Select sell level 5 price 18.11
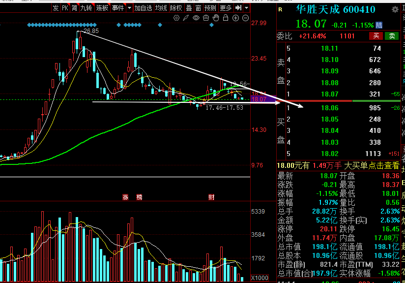 (x=329, y=48)
